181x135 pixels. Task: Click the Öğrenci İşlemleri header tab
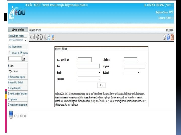tap(18, 30)
